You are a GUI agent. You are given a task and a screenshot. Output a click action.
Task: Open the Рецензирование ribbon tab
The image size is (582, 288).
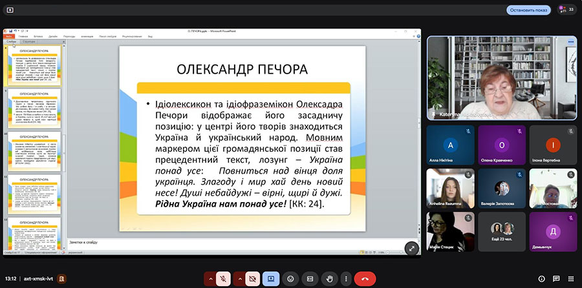[132, 36]
